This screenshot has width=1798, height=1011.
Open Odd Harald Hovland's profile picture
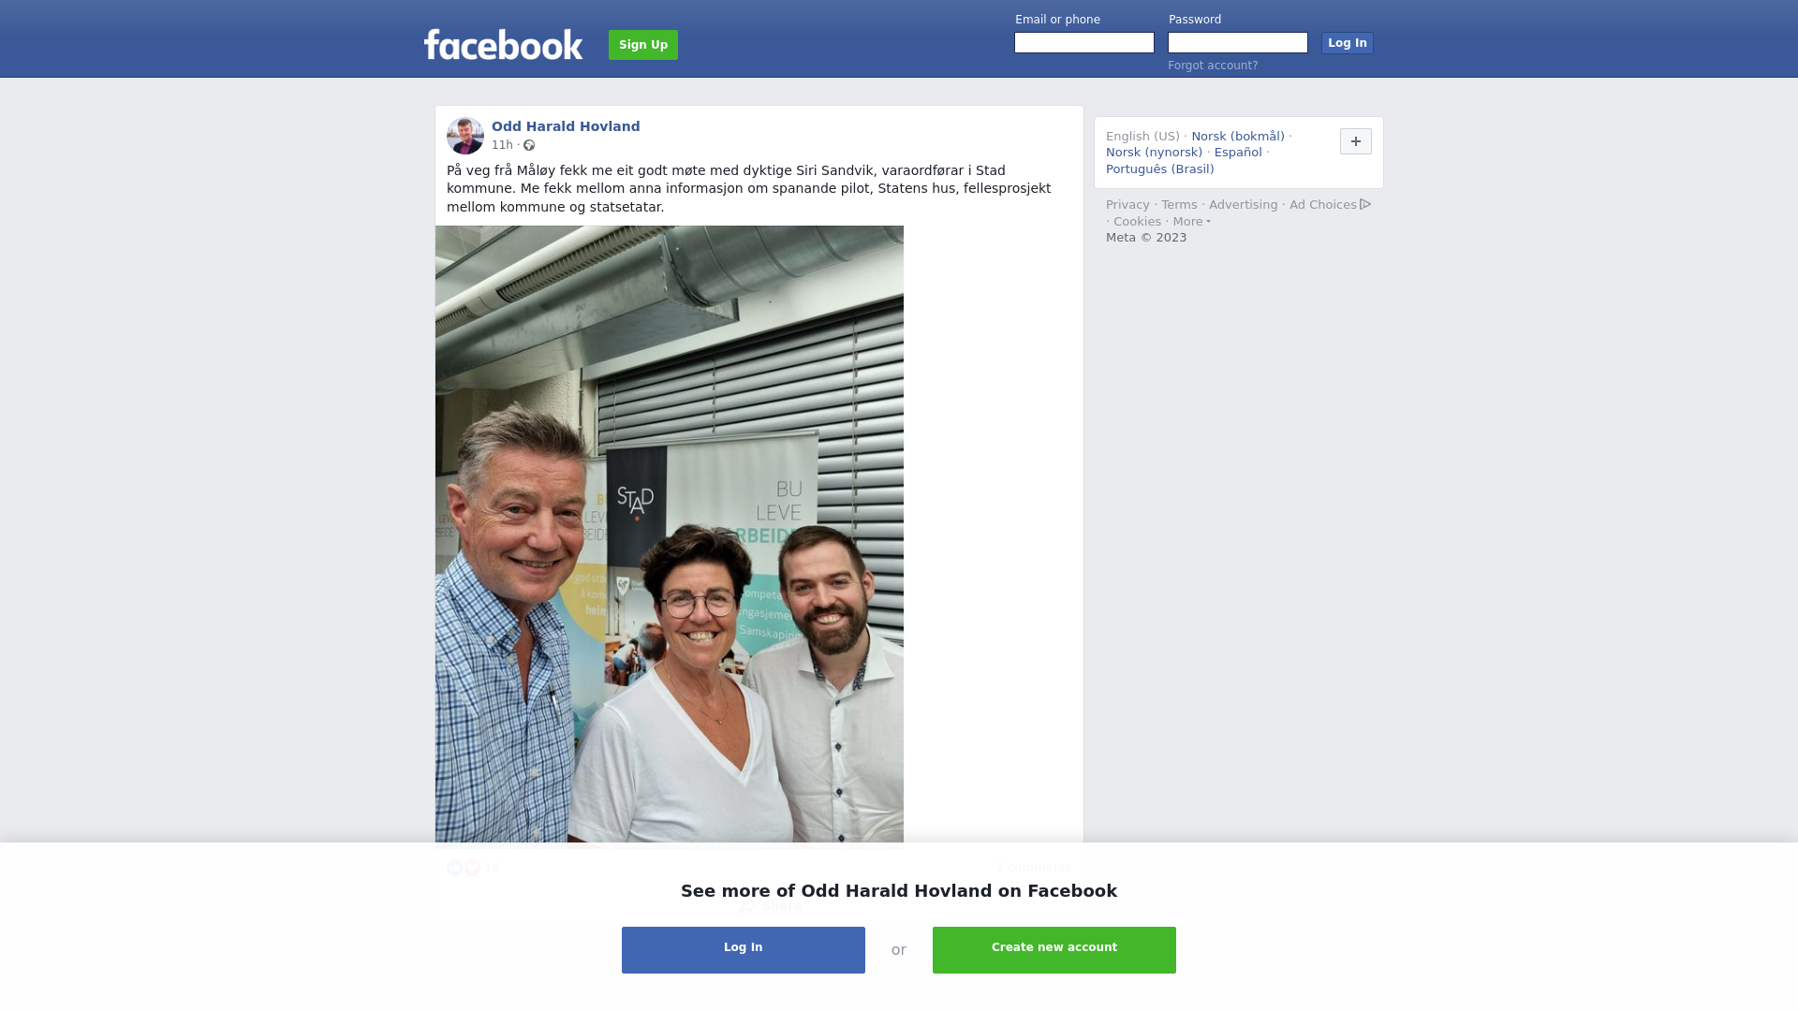pyautogui.click(x=464, y=136)
